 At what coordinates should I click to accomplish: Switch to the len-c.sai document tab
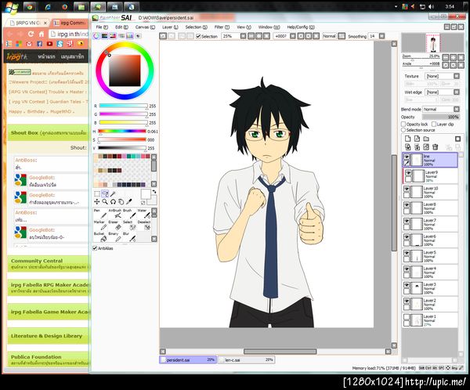(x=247, y=359)
